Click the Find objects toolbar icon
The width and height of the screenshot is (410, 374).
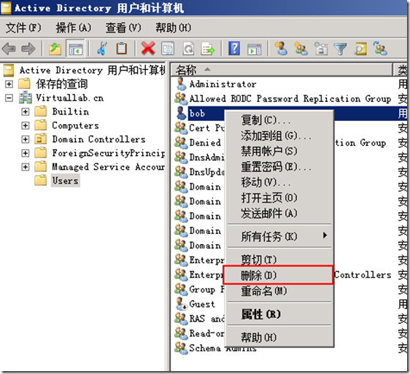coord(360,49)
